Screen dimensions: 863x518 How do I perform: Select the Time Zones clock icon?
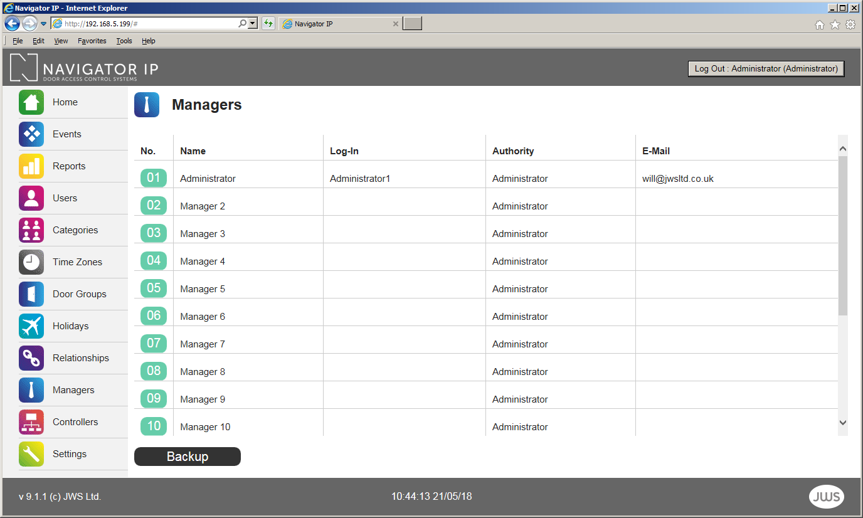31,262
